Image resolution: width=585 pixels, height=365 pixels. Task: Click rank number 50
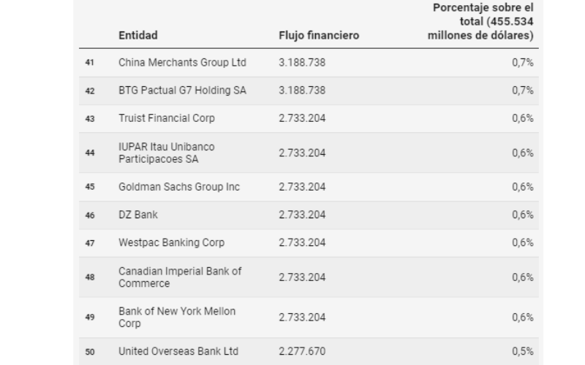pyautogui.click(x=89, y=352)
